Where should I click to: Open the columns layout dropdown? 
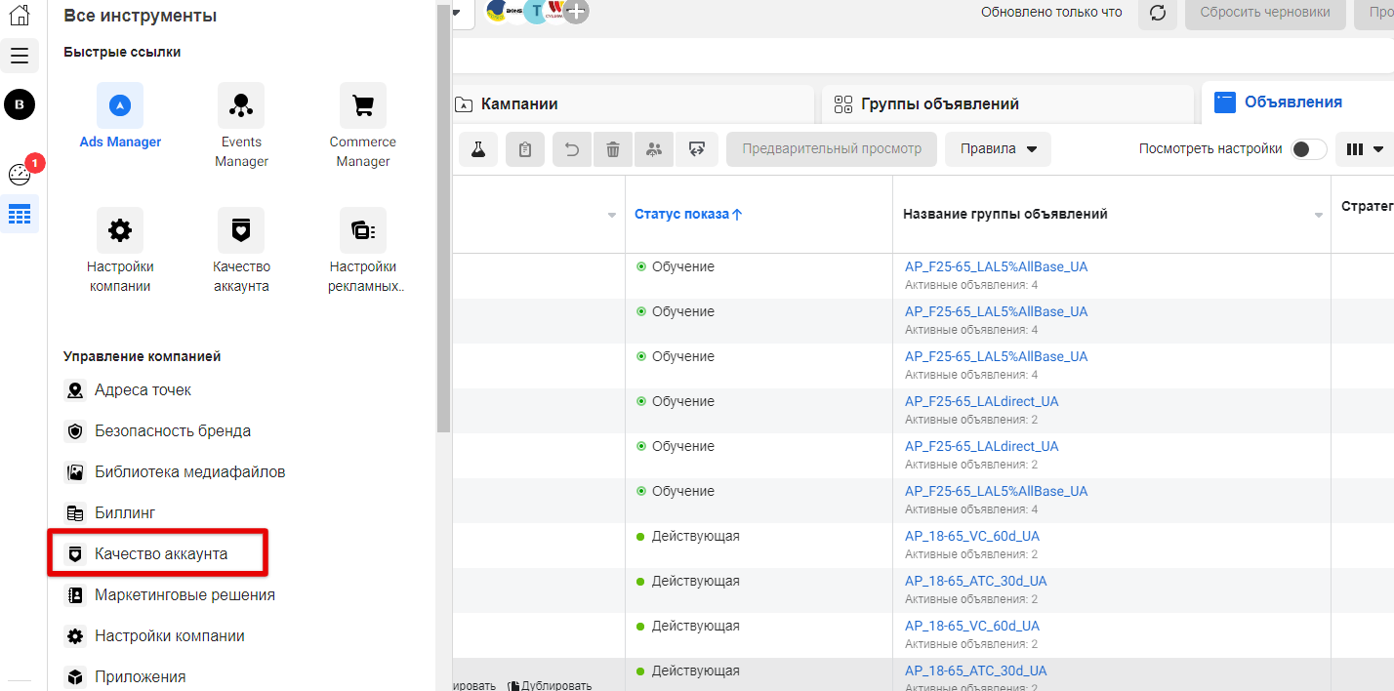tap(1366, 149)
